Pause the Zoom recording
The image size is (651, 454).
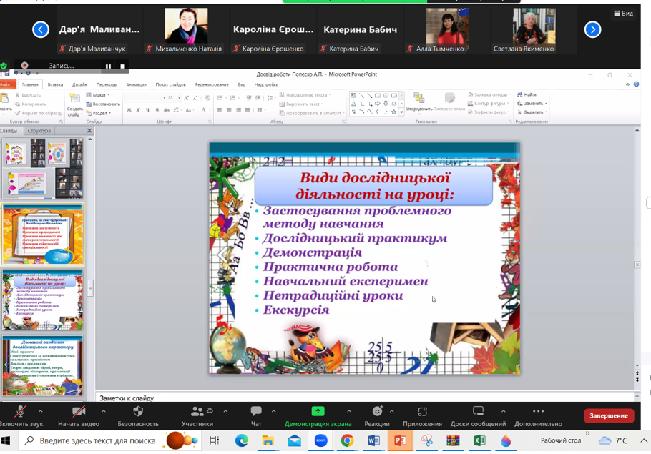(x=109, y=66)
